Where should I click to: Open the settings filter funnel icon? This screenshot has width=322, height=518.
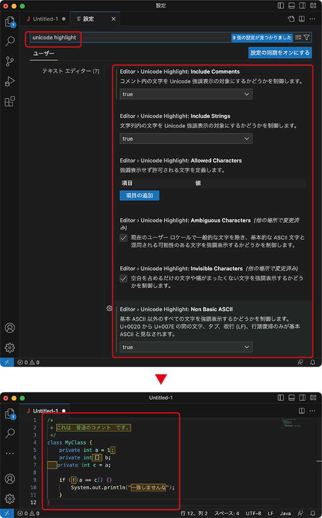(x=306, y=37)
